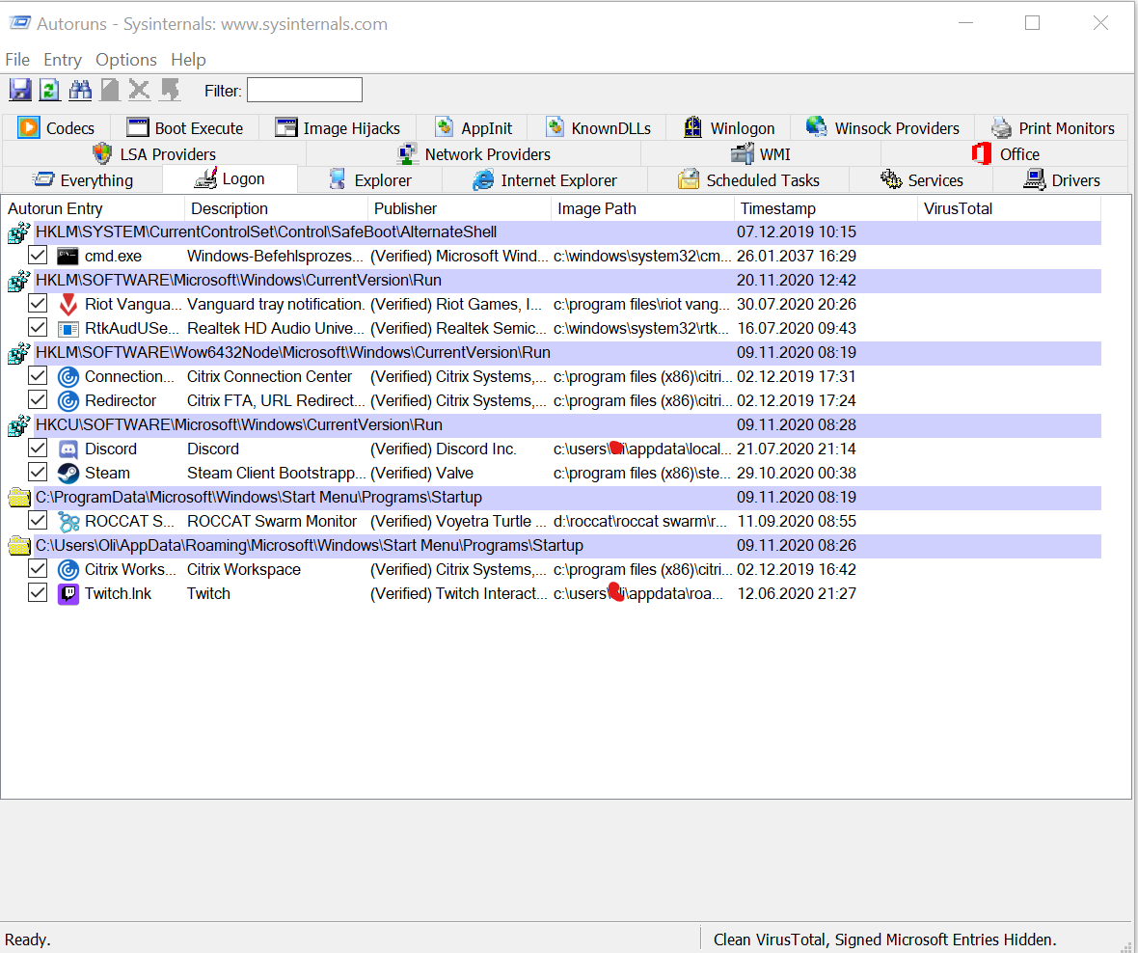Screen dimensions: 1138x953
Task: Open the Codecs tab
Action: click(x=57, y=128)
